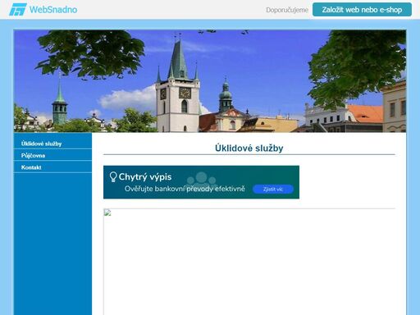Click the "Založit web nebo e-shop" button
The height and width of the screenshot is (315, 420).
(x=362, y=10)
